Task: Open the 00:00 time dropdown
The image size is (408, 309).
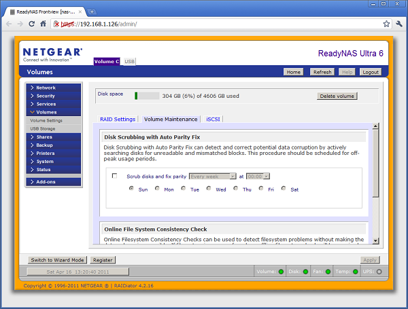Action: coord(258,177)
